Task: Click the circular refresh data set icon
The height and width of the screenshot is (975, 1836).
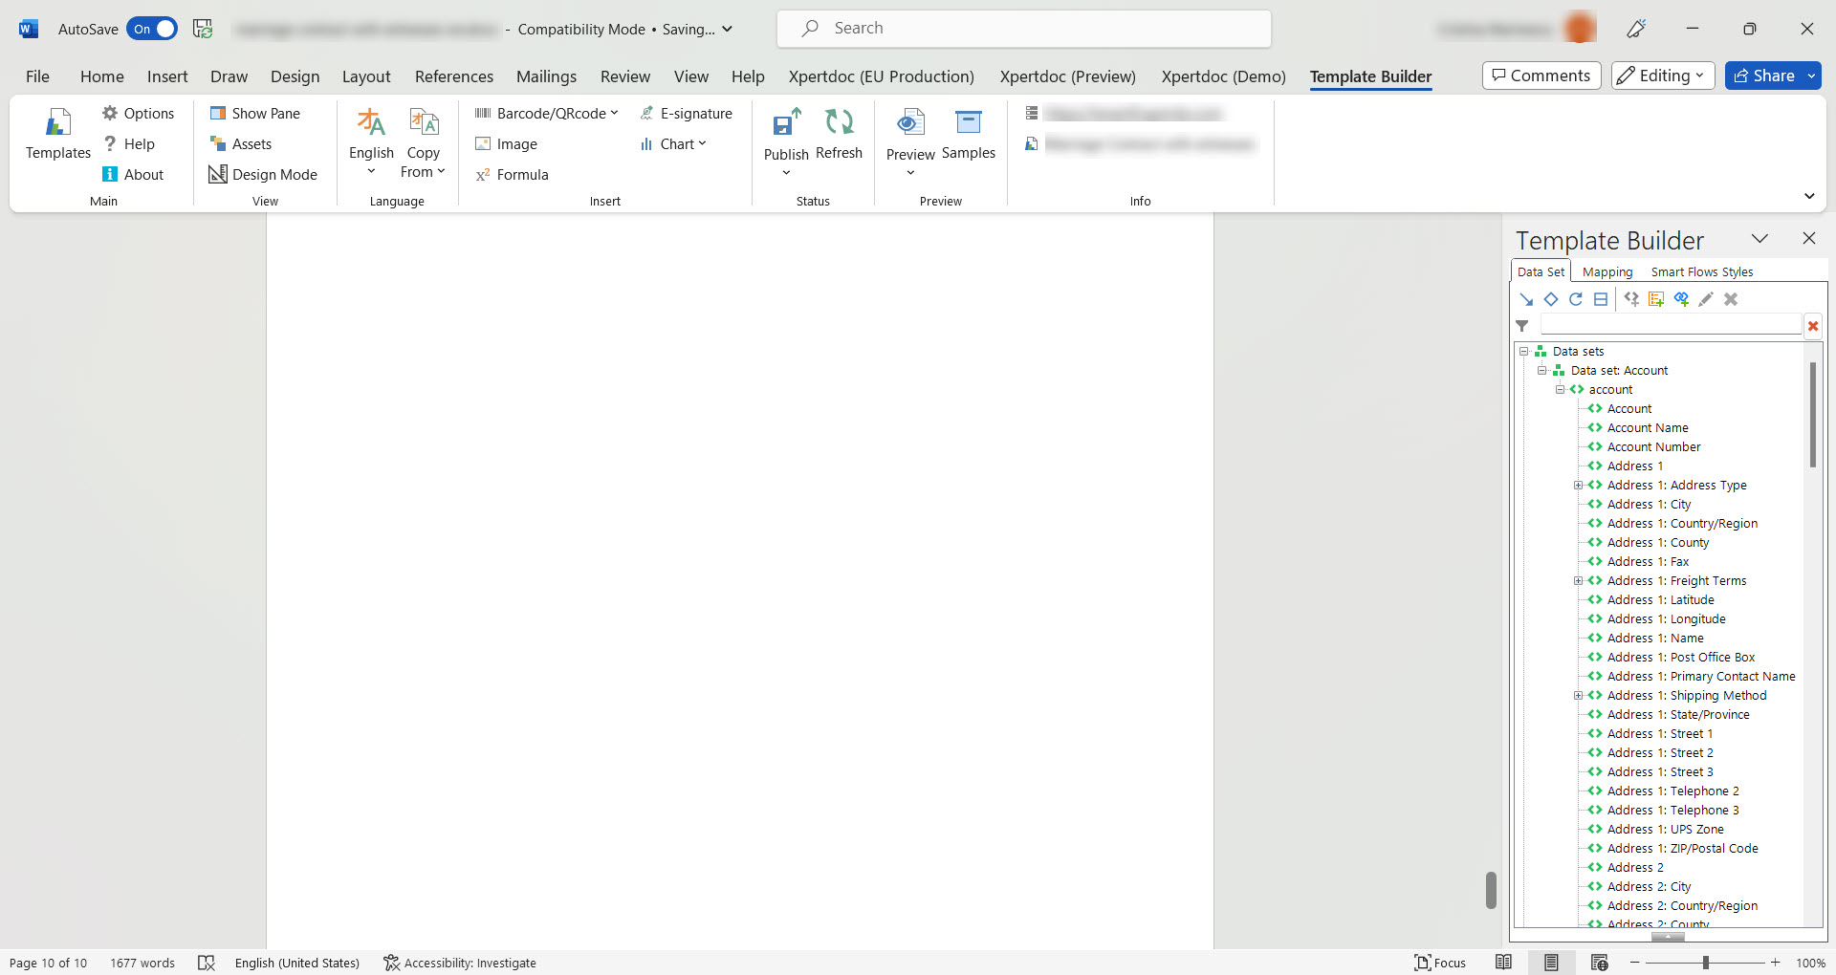Action: tap(1576, 299)
